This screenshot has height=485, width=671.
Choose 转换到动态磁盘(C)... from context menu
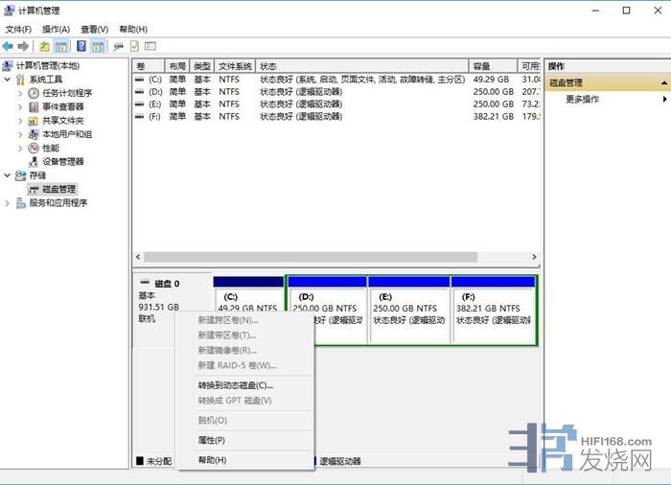[235, 385]
